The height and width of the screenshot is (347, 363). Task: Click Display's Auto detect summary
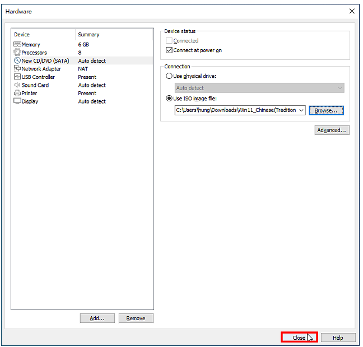(x=92, y=101)
